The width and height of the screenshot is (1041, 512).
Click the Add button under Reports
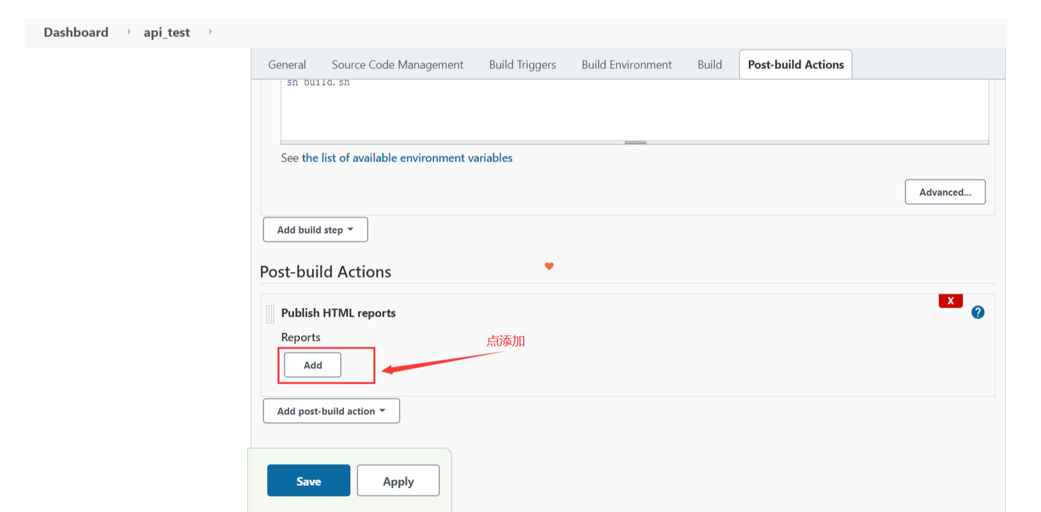pyautogui.click(x=313, y=365)
